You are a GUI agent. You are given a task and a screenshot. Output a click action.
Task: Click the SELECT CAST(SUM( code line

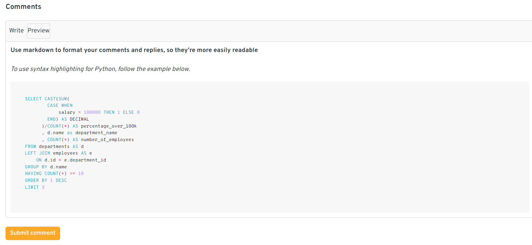click(x=47, y=99)
